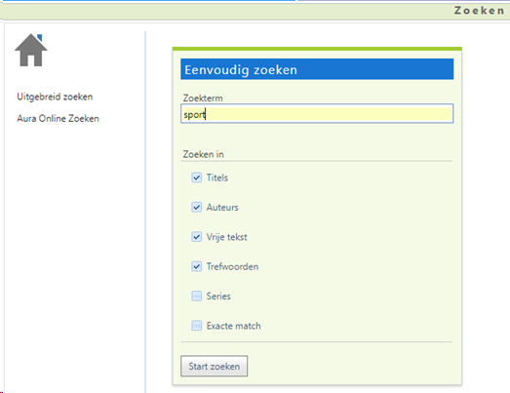Click the 'Trefwoorden' label text

pyautogui.click(x=232, y=267)
